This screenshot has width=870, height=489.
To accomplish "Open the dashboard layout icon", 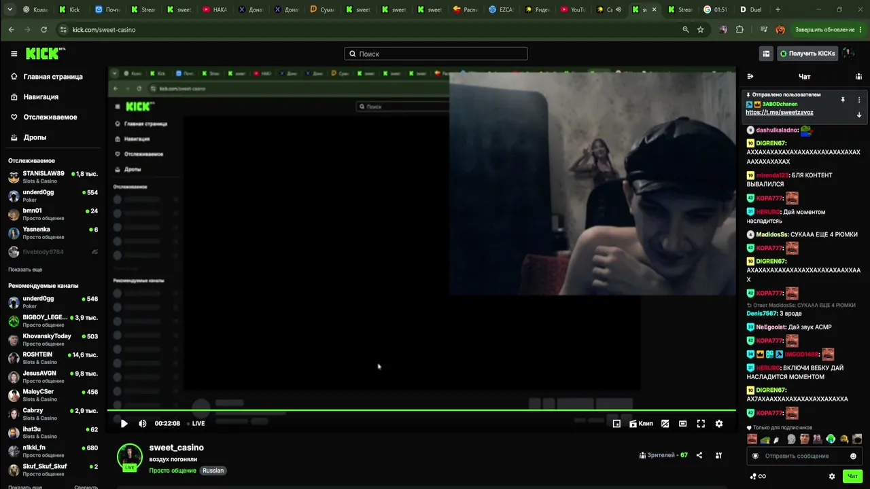I will tap(766, 54).
